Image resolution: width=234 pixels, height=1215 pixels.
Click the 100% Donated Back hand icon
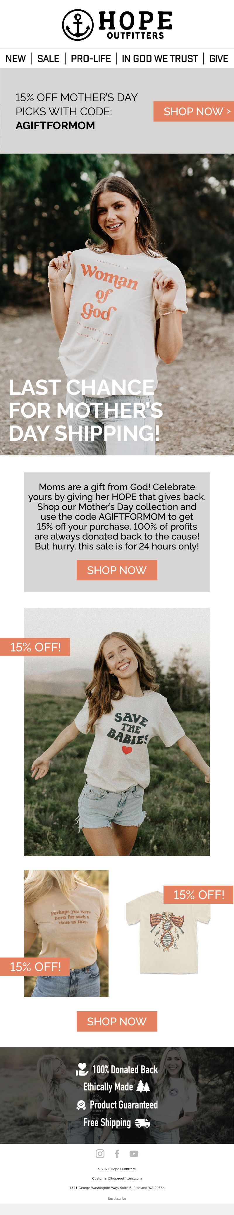click(x=81, y=1069)
